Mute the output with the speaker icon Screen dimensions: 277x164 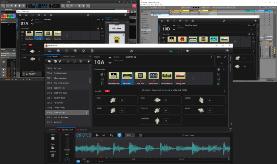coord(188,51)
